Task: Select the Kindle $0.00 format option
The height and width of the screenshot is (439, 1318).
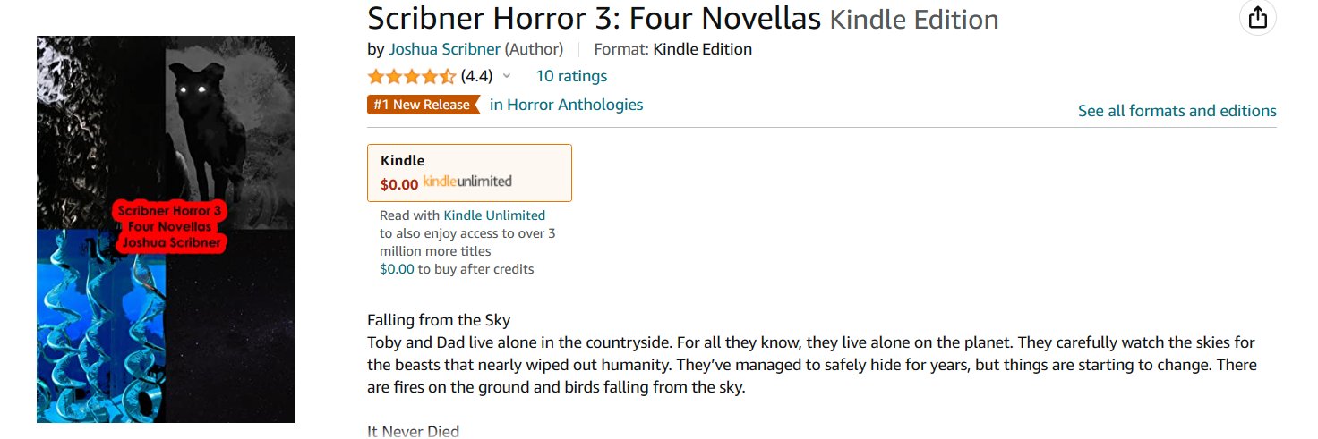Action: [469, 173]
